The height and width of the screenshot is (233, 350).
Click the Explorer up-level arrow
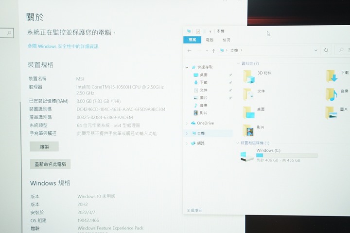pos(213,51)
